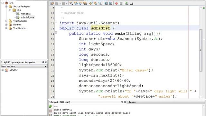Collapse the sh5 package node
This screenshot has width=206, height=116.
tap(10, 10)
